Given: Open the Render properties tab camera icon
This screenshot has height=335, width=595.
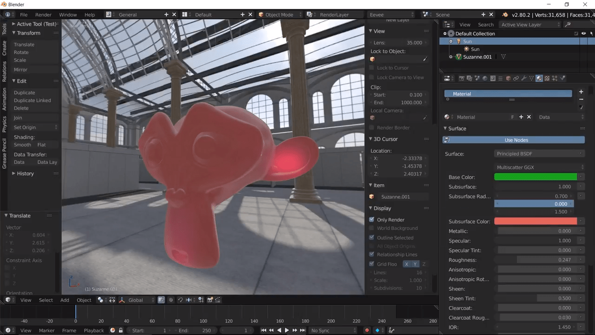Looking at the screenshot, I should tap(462, 78).
